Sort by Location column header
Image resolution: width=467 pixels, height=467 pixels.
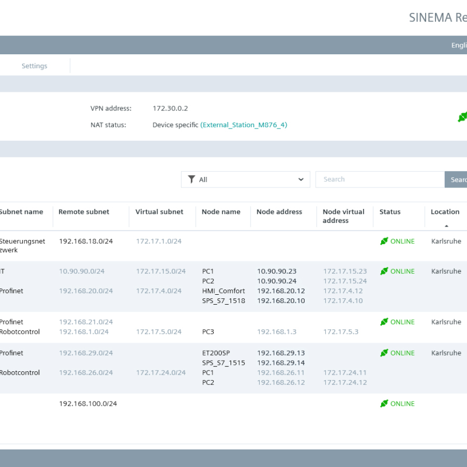(445, 212)
